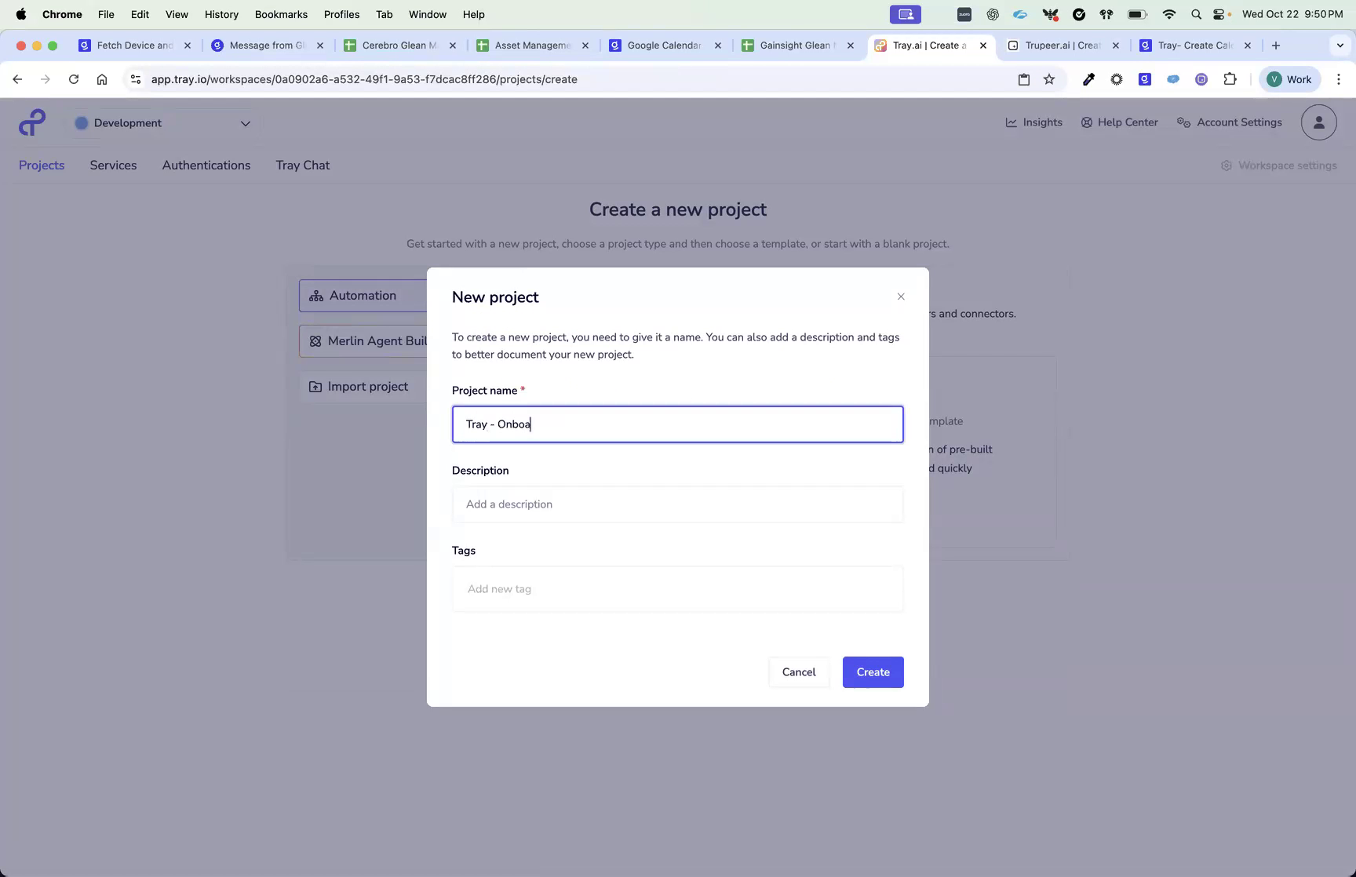
Task: Open the Bookmarks menu in the menu bar
Action: point(281,14)
